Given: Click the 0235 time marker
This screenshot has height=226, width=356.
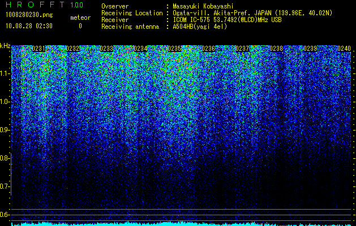Looking at the screenshot, I should (x=174, y=49).
